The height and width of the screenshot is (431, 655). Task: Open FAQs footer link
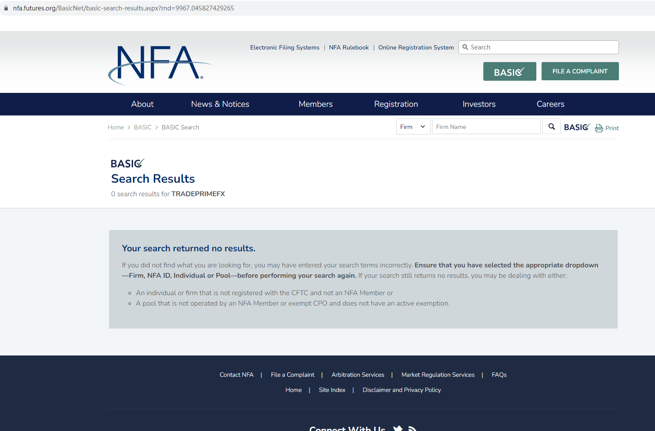coord(499,375)
